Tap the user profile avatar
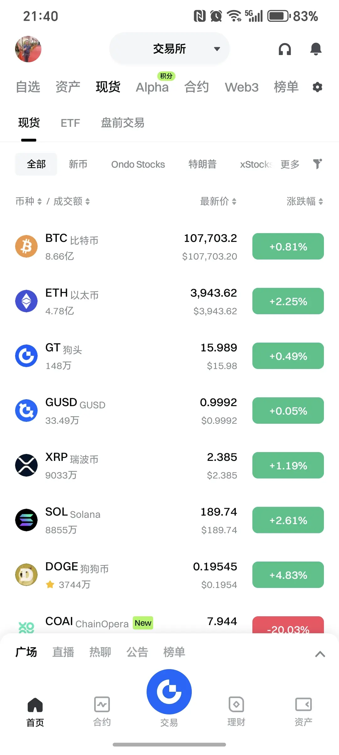This screenshot has height=755, width=339. pyautogui.click(x=28, y=49)
